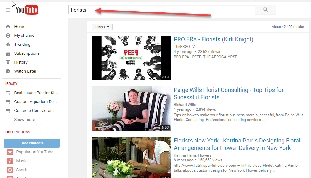The width and height of the screenshot is (311, 178).
Task: Expand library with Show more
Action: pos(25,120)
